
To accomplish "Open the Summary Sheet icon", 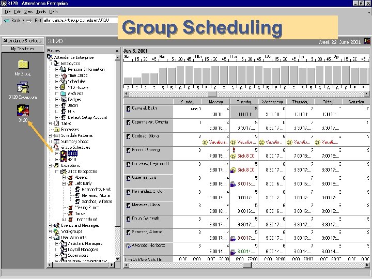I will point(56,142).
